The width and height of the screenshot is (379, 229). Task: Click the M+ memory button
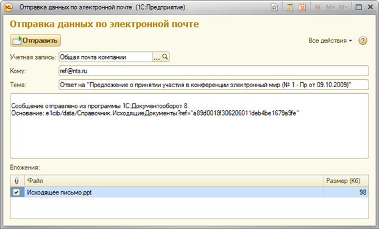coord(330,7)
